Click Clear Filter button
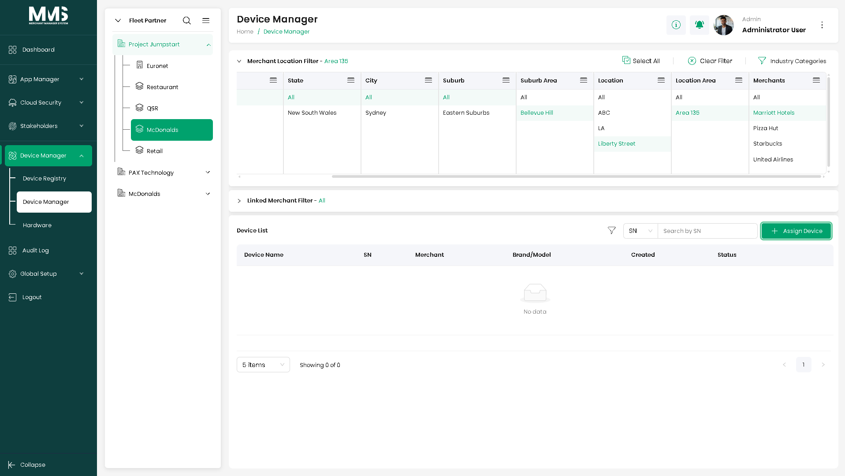 point(710,61)
